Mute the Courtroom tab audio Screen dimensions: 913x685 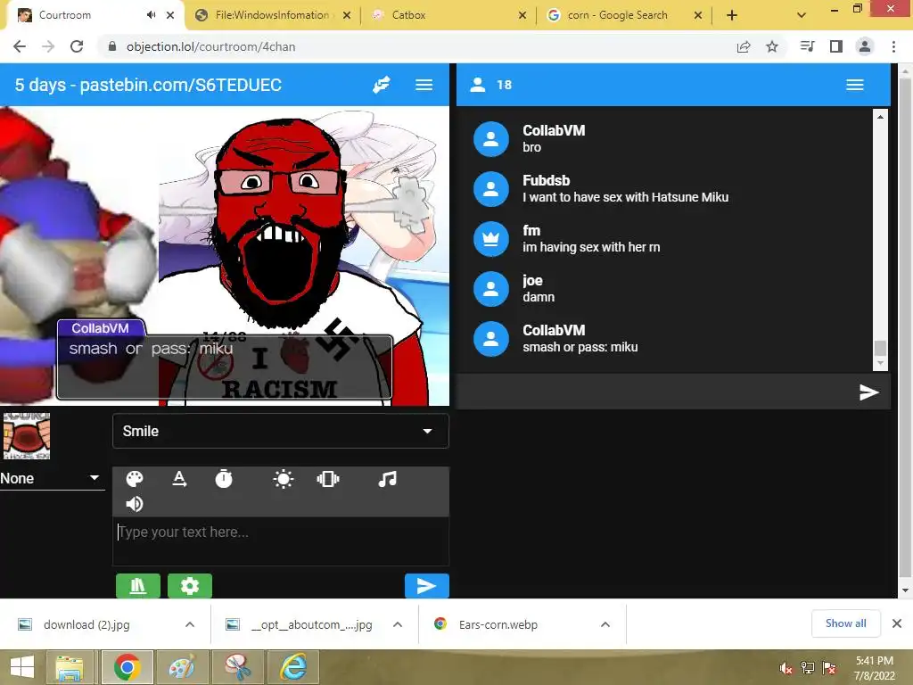152,15
